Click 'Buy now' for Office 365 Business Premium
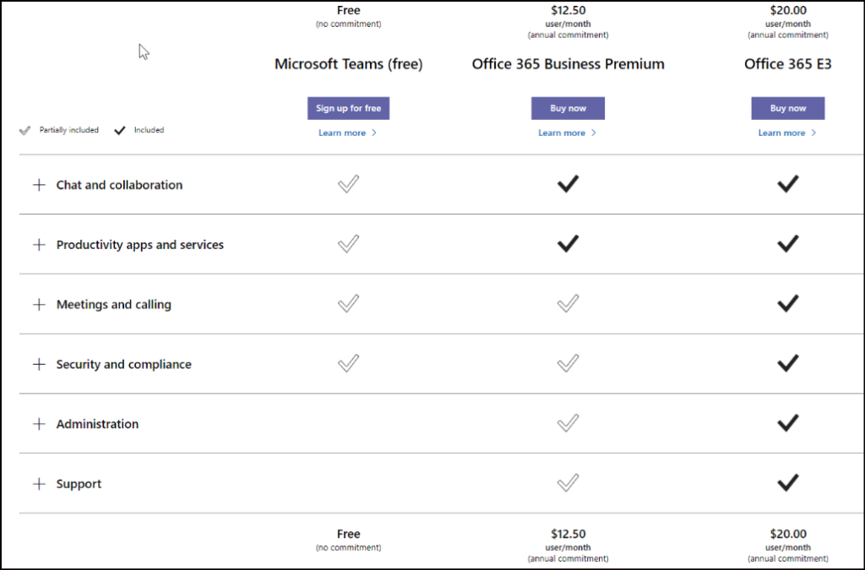This screenshot has height=570, width=865. click(x=568, y=108)
